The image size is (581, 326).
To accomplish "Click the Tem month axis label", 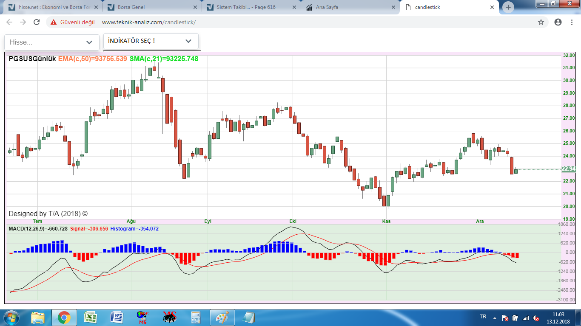I will pyautogui.click(x=38, y=222).
